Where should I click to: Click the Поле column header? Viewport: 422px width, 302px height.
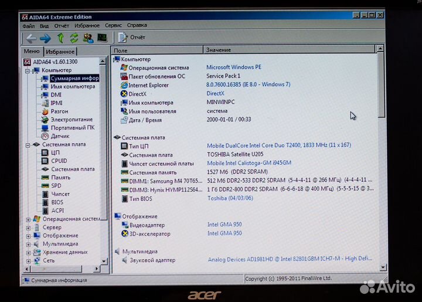(157, 50)
